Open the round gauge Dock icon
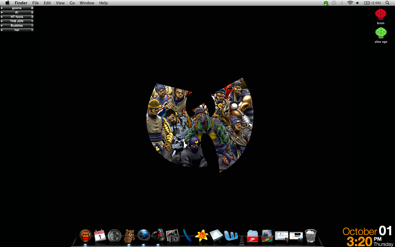This screenshot has width=395, height=247. click(114, 235)
